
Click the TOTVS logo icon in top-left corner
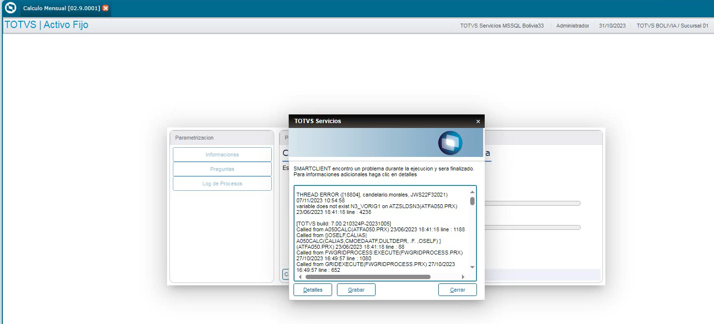coord(10,8)
